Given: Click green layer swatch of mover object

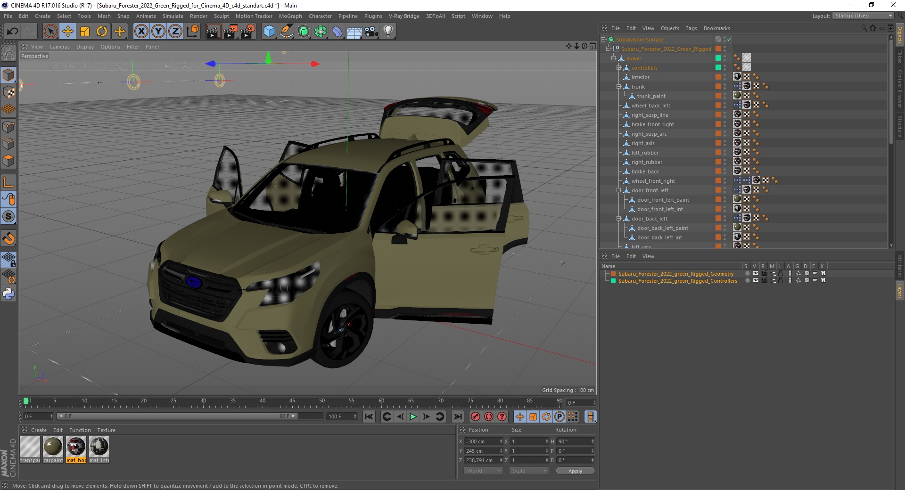Looking at the screenshot, I should 718,58.
